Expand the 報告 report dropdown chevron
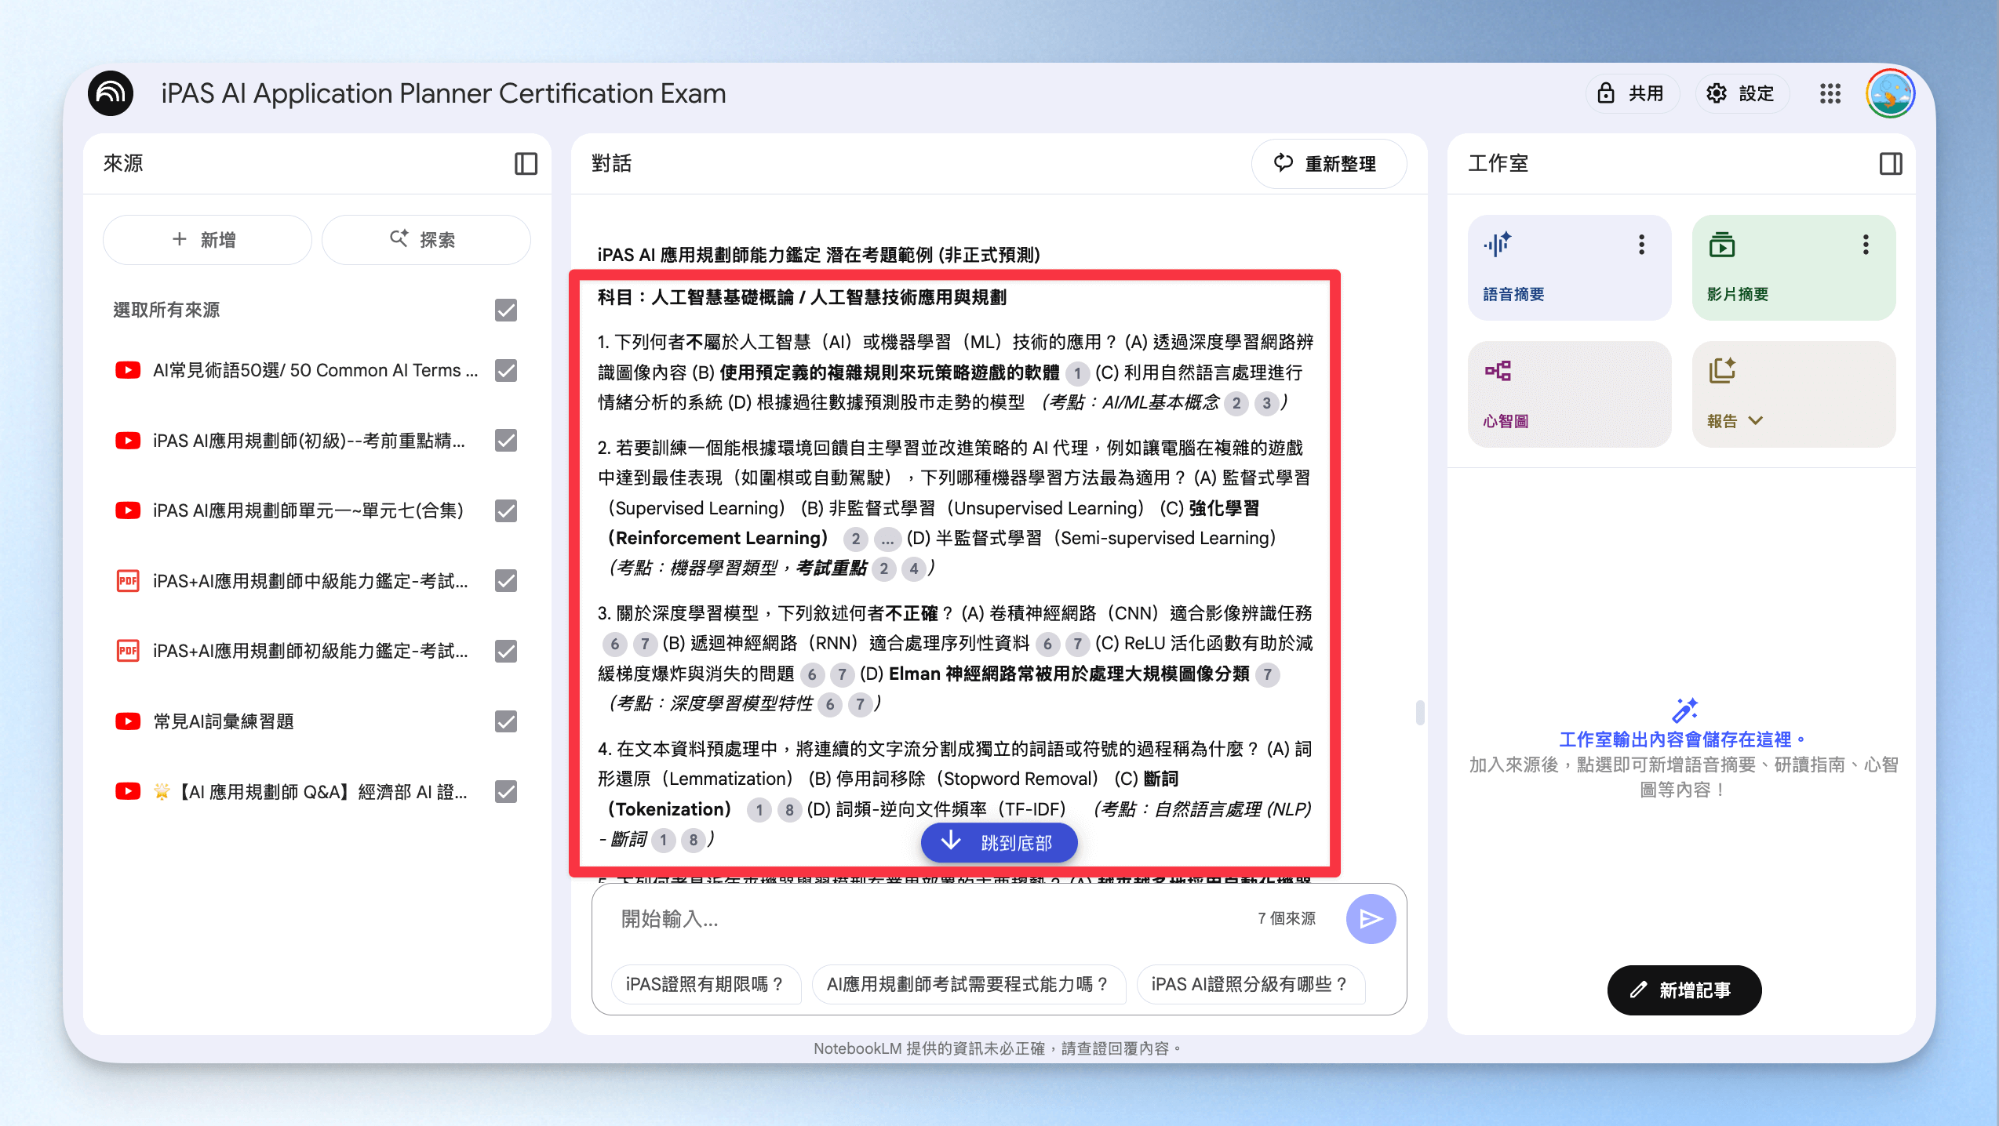The height and width of the screenshot is (1126, 1999). coord(1757,421)
